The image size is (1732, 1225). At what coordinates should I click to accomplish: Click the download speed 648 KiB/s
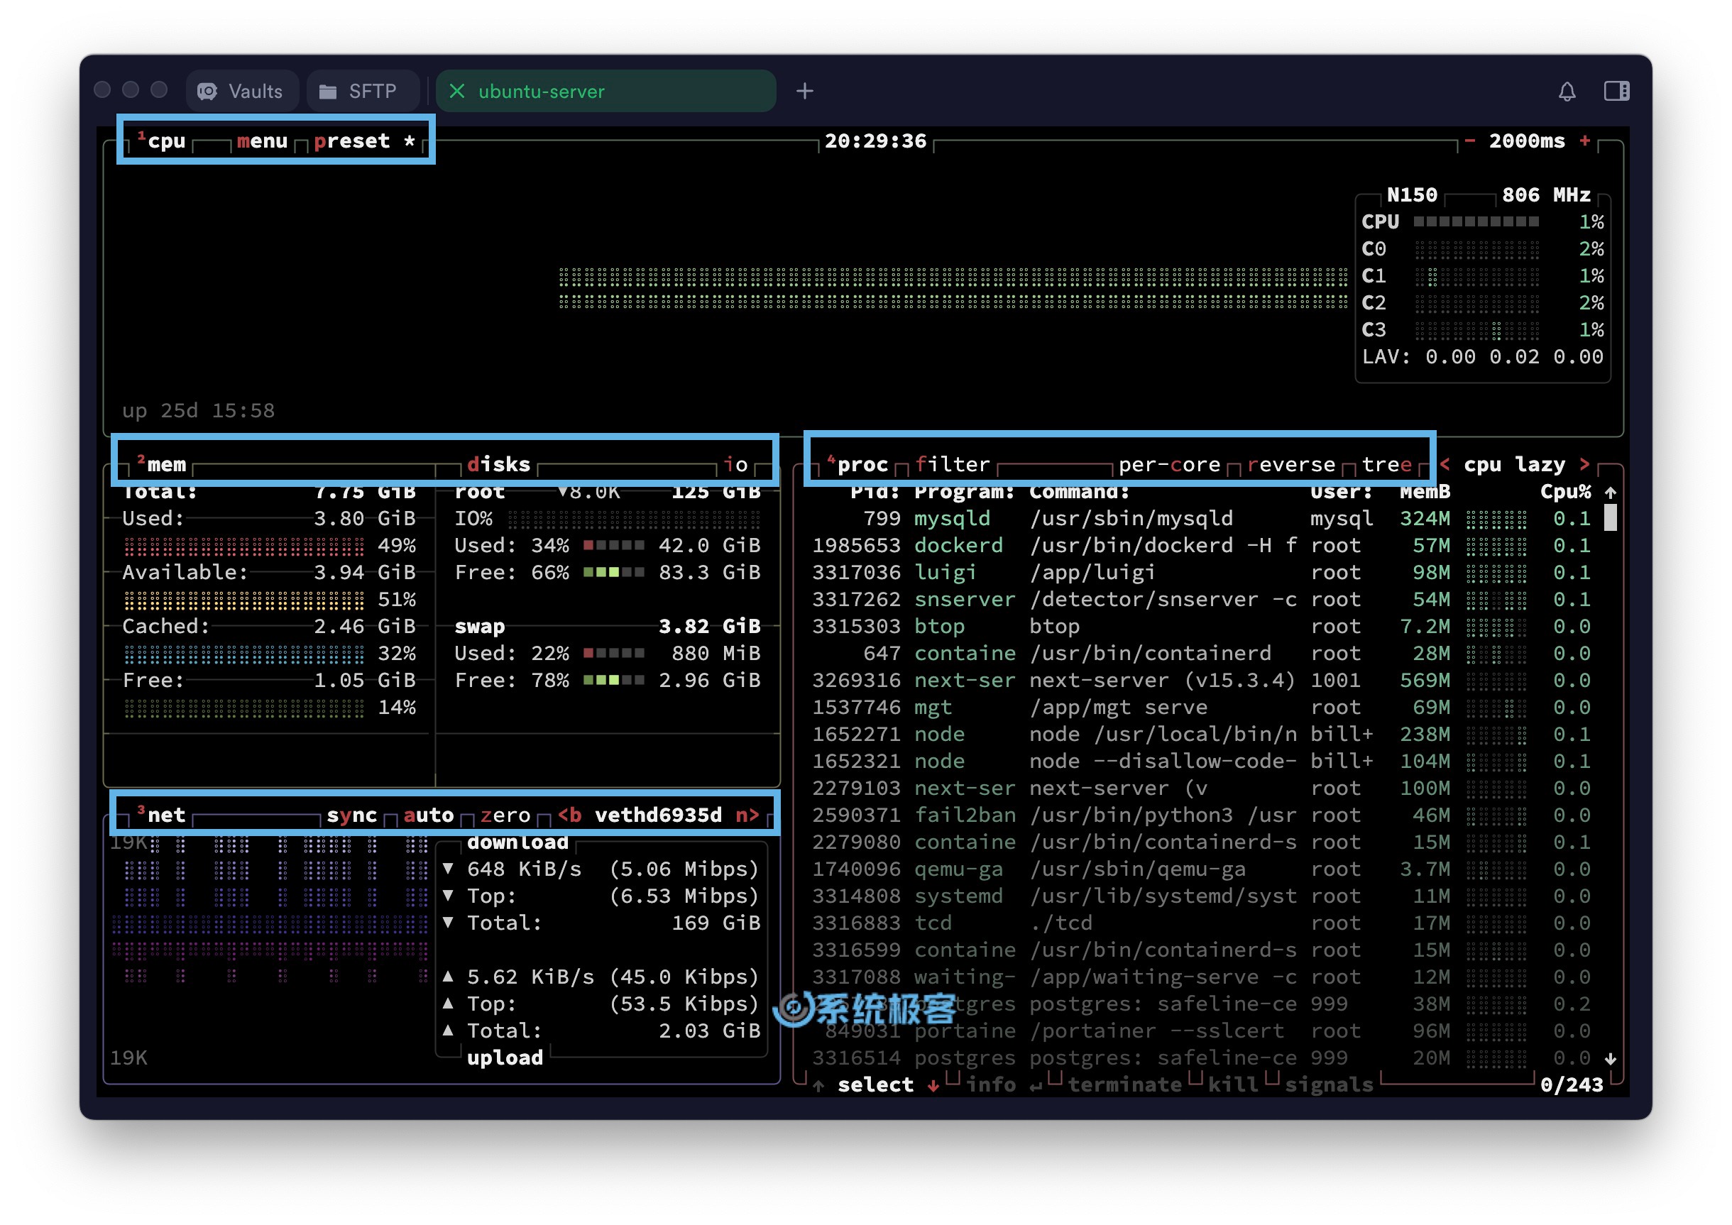pos(525,869)
